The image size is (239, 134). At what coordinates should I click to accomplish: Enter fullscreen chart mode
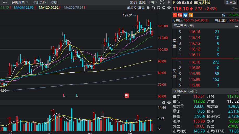[162, 2]
